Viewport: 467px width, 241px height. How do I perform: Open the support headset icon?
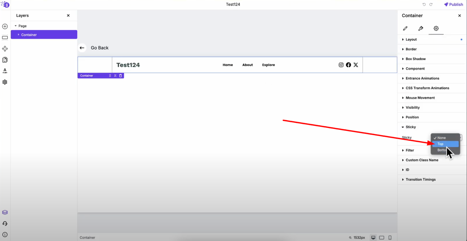(x=5, y=223)
